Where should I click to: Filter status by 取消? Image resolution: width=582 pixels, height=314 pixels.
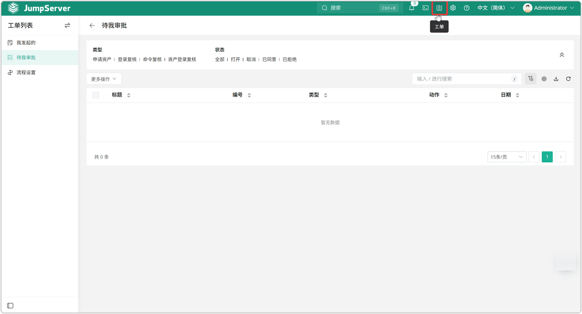tap(251, 60)
